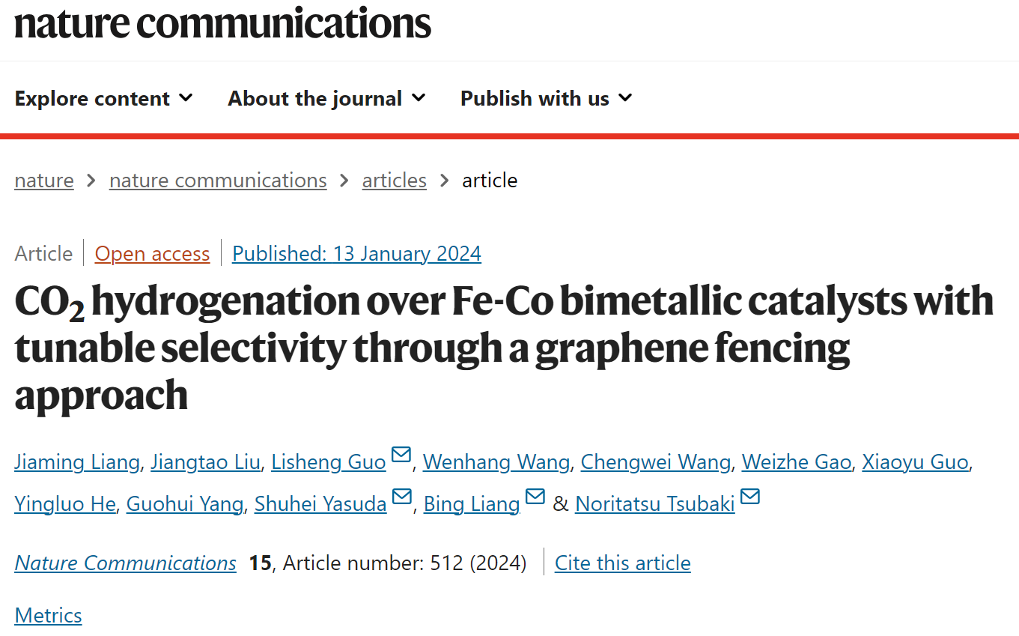Screen dimensions: 1019x636
Task: Select author Guohui Yang
Action: pyautogui.click(x=185, y=504)
